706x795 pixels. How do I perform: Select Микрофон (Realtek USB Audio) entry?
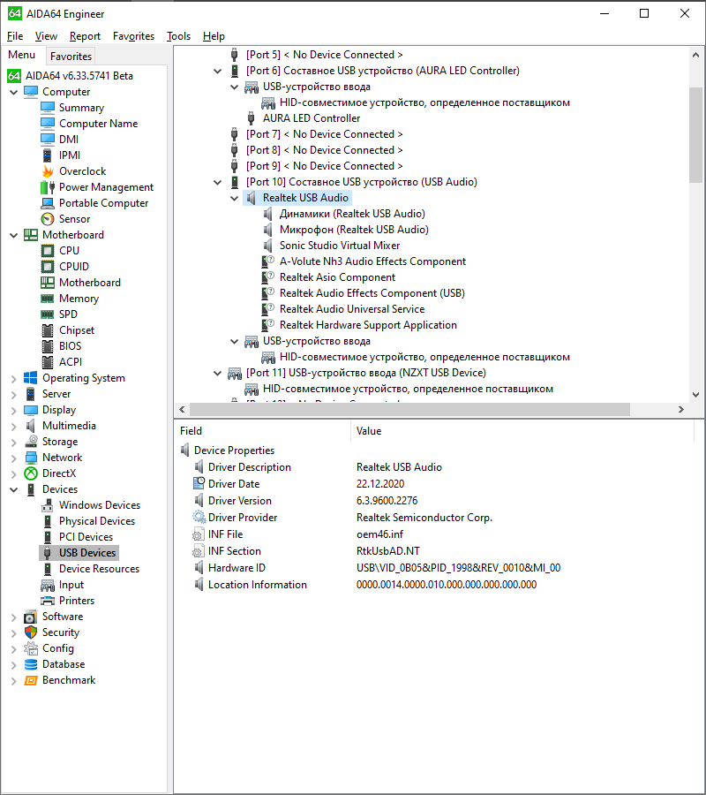354,231
